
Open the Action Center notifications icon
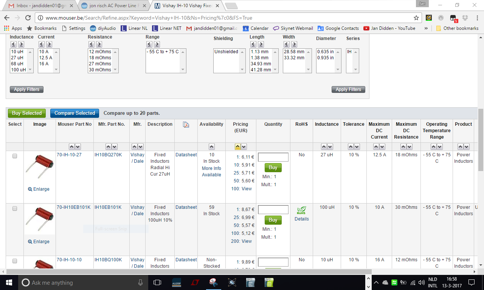click(471, 282)
